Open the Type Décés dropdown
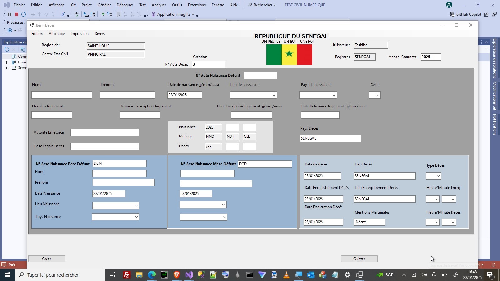500x281 pixels. pyautogui.click(x=438, y=176)
